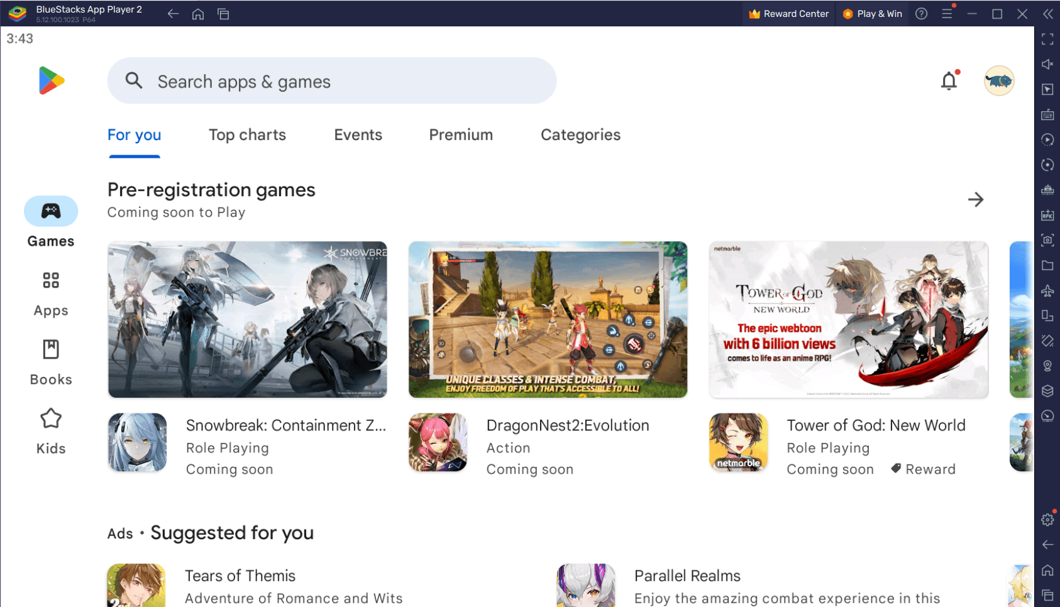Open BlueStacks hamburger menu
Viewport: 1060px width, 607px height.
(947, 14)
